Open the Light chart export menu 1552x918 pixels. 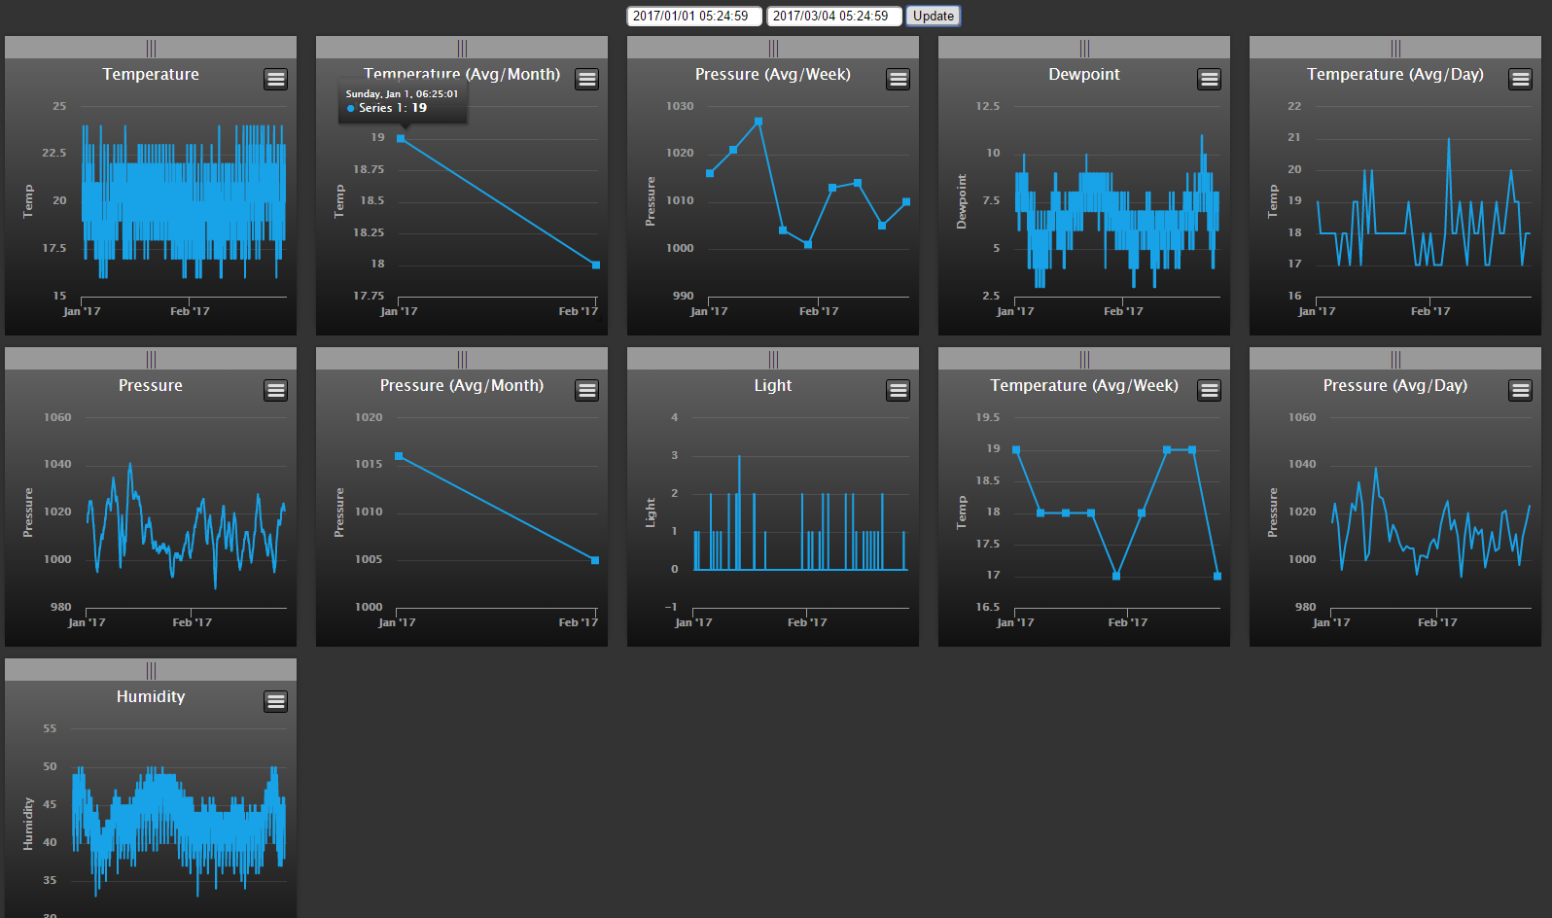point(899,390)
